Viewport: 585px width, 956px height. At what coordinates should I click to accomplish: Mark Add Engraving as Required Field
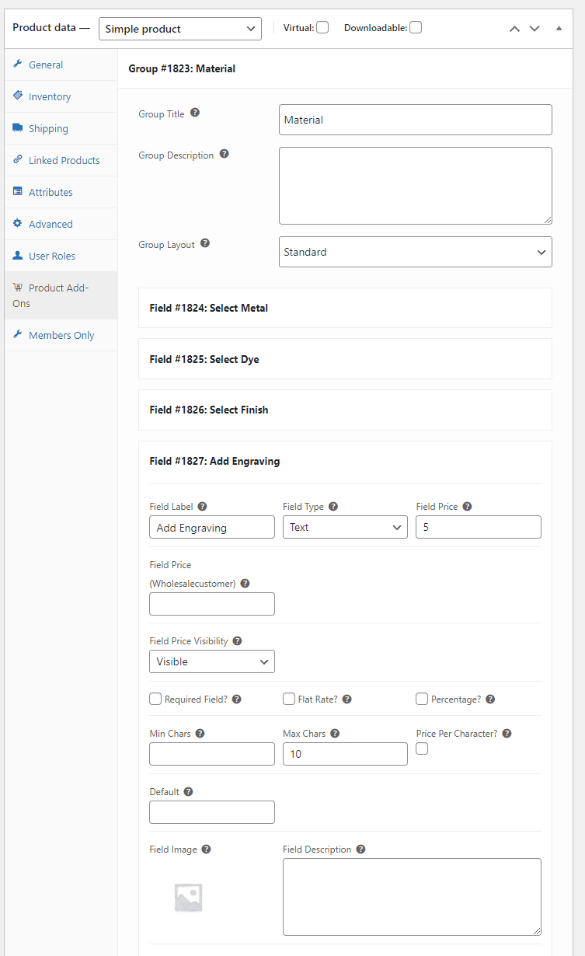coord(155,699)
